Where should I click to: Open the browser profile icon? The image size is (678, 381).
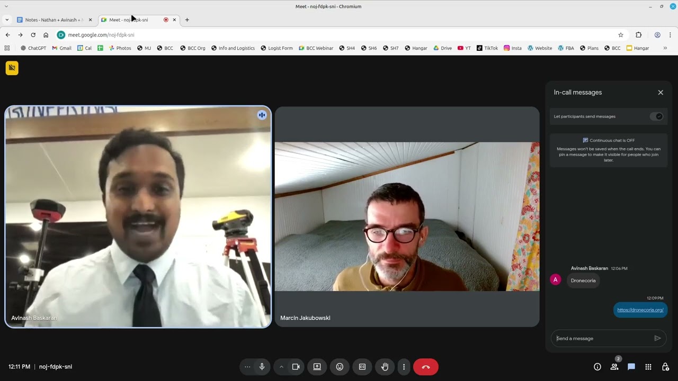click(657, 35)
